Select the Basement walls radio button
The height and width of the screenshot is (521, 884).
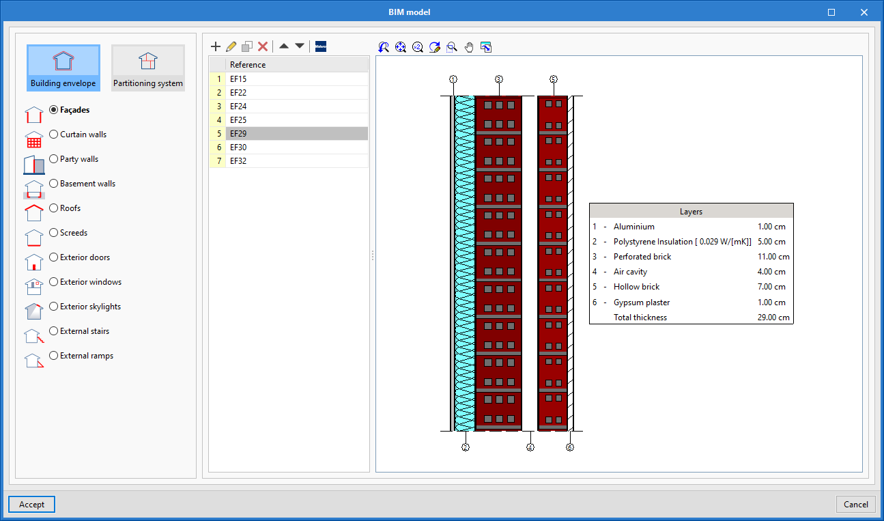tap(54, 183)
